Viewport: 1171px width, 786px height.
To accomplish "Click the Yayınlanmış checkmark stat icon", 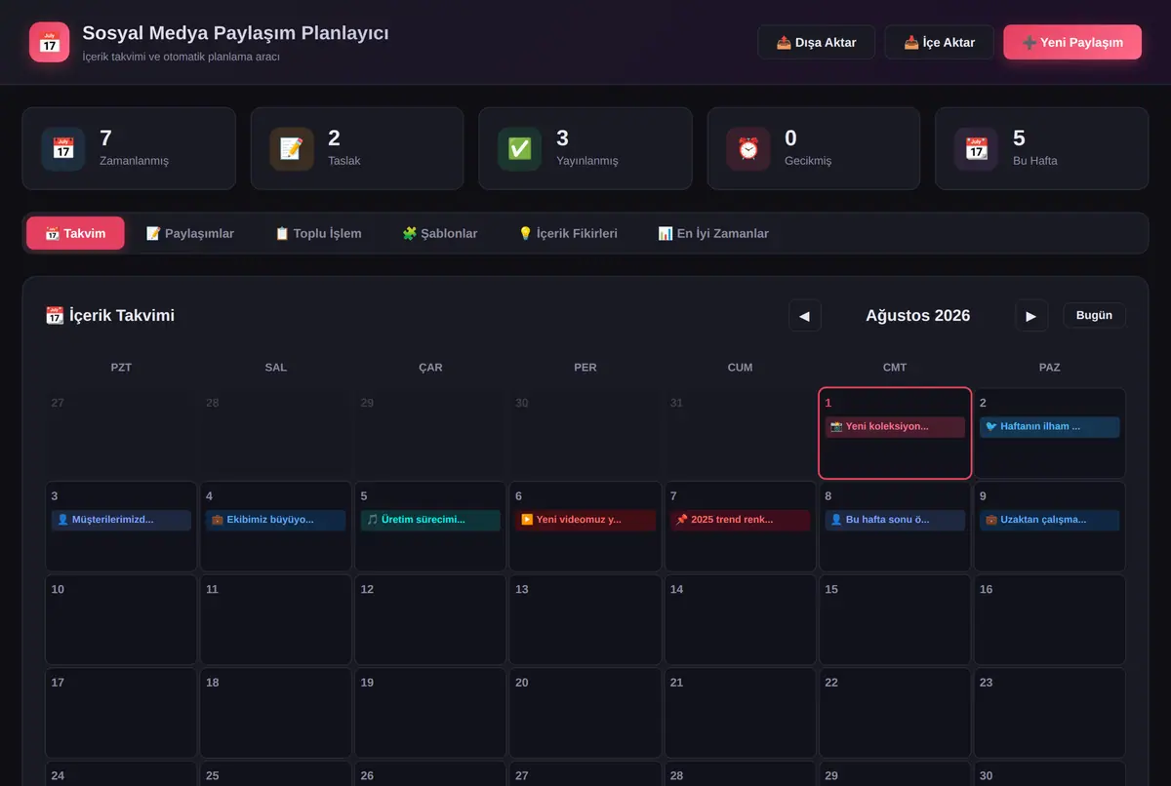I will point(520,149).
